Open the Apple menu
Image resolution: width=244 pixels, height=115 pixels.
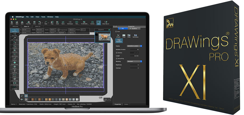[x=13, y=17]
